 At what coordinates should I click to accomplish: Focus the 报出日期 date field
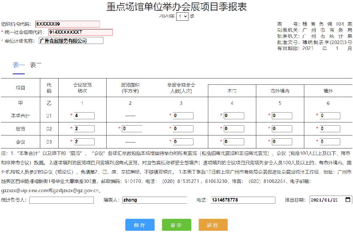331,200
